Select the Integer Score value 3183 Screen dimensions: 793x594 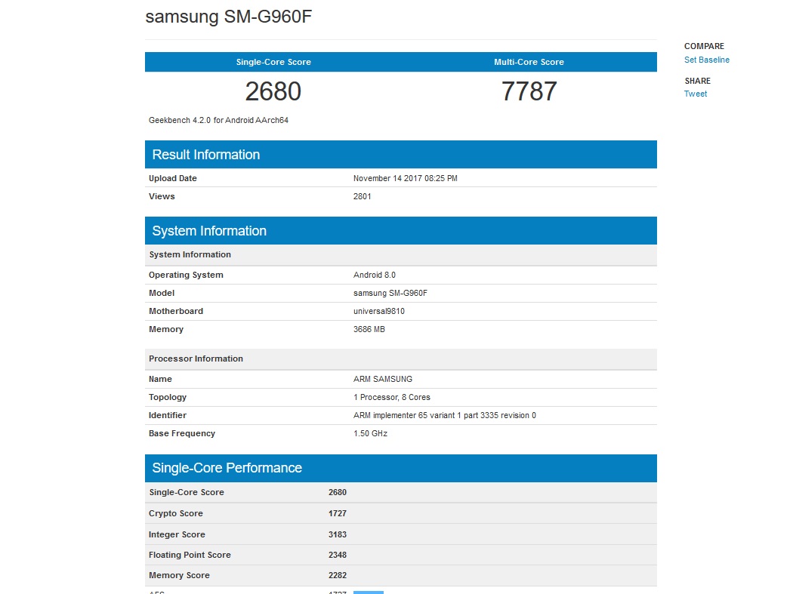point(338,535)
